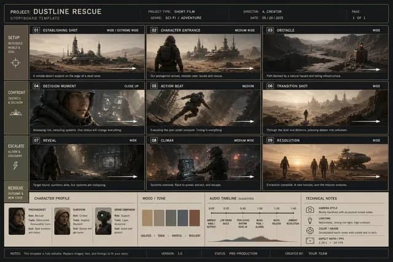The width and height of the screenshot is (393, 262).
Task: Click the "MOOD / TONE" heading
Action: pyautogui.click(x=154, y=198)
